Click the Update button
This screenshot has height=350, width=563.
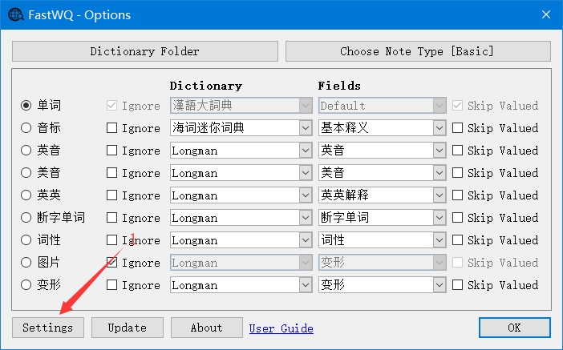tap(127, 328)
